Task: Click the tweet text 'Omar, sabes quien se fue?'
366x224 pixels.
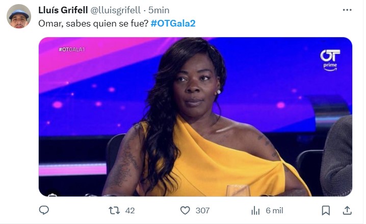Action: click(93, 23)
